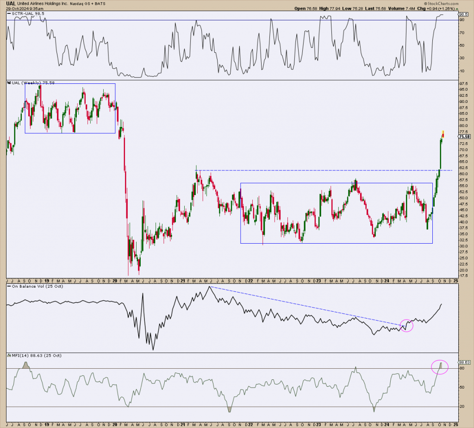Click the 62.5 price axis label

coord(464,168)
